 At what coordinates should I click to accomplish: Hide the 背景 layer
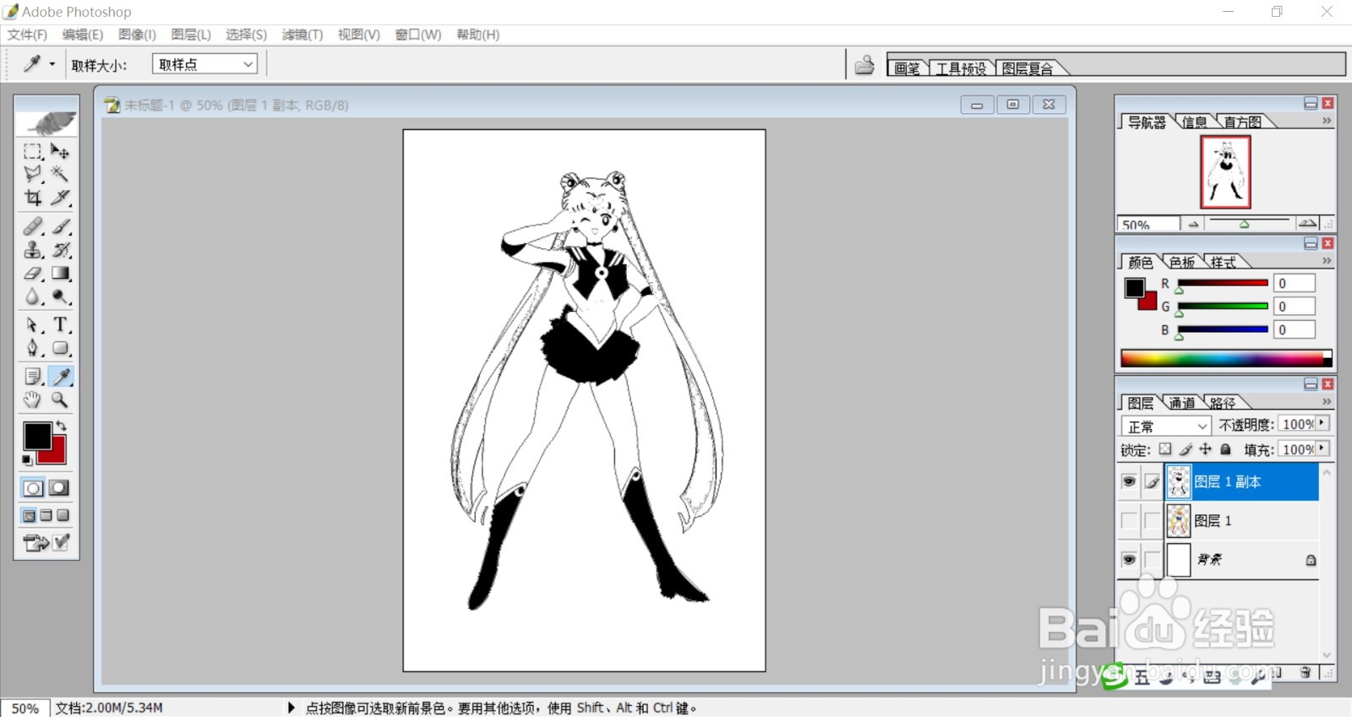coord(1129,559)
